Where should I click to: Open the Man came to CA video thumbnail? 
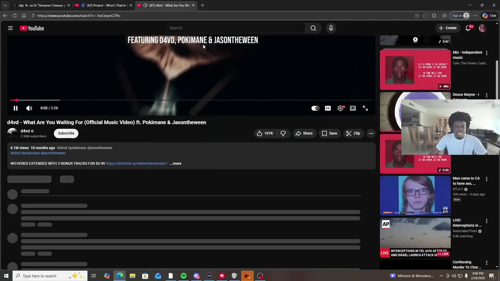pyautogui.click(x=415, y=196)
